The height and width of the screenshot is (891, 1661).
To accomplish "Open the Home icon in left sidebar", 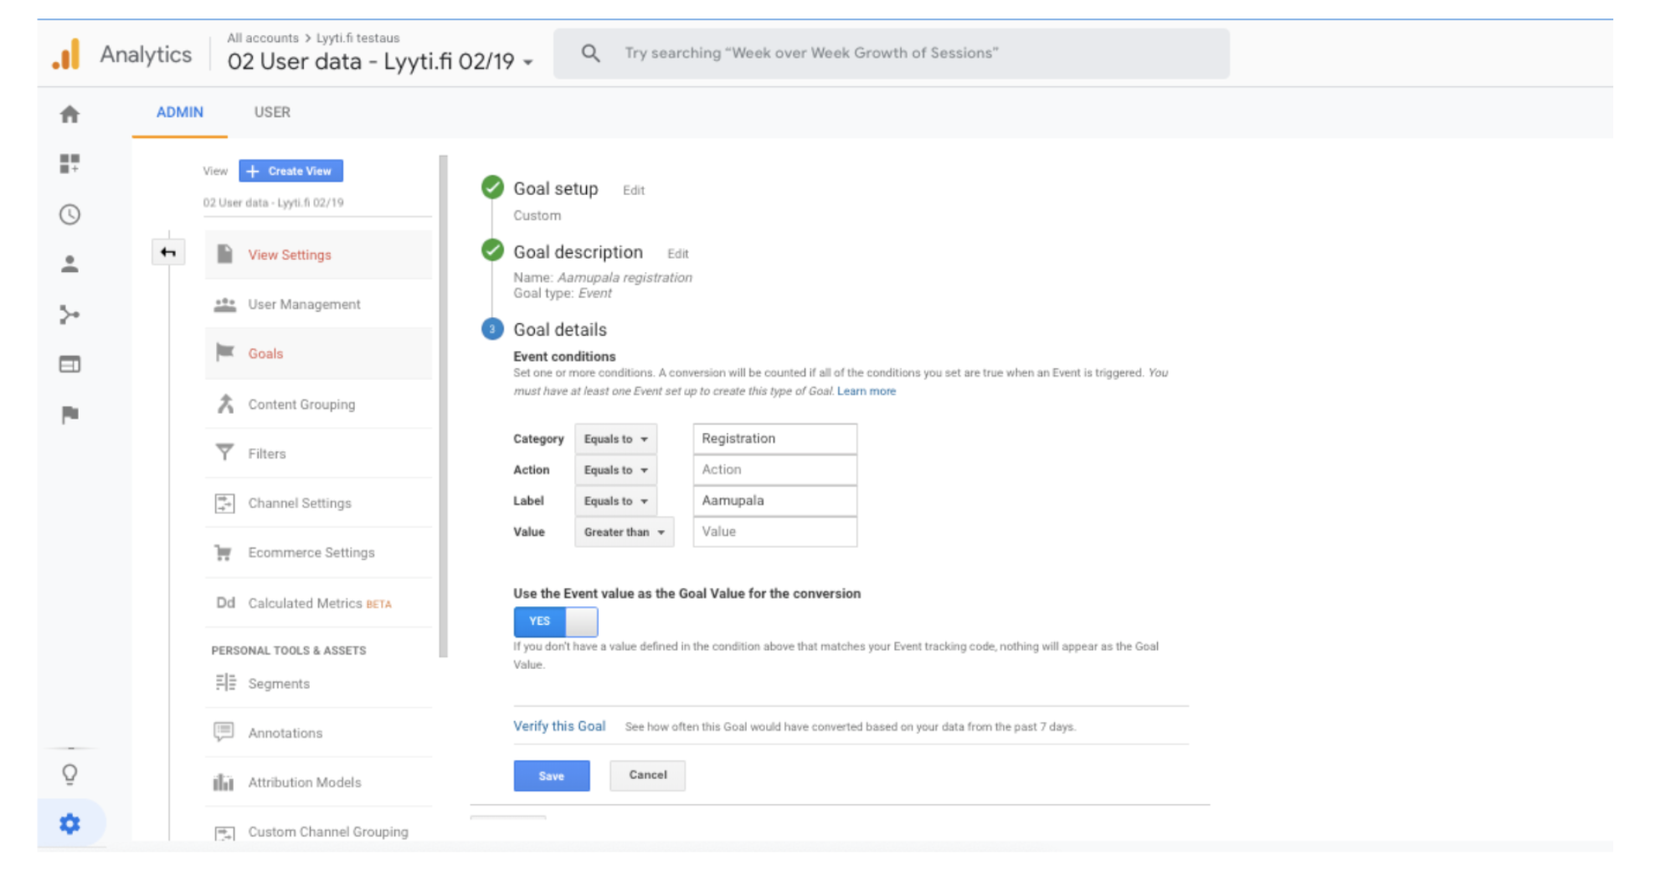I will pyautogui.click(x=70, y=114).
